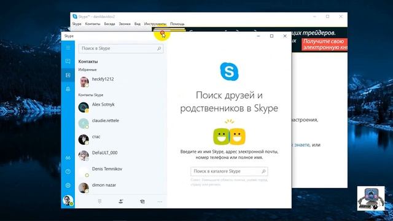Click the red 'Получите свою' ad button

coord(325,44)
